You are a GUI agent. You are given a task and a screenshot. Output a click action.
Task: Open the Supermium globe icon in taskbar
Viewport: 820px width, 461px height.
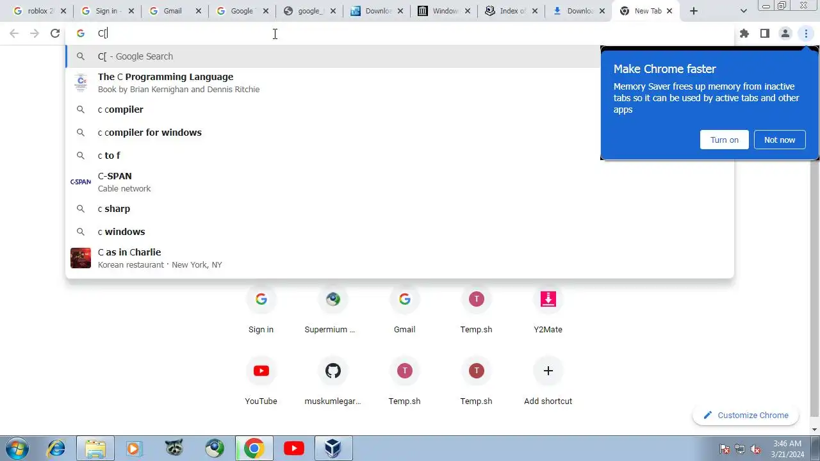(215, 448)
